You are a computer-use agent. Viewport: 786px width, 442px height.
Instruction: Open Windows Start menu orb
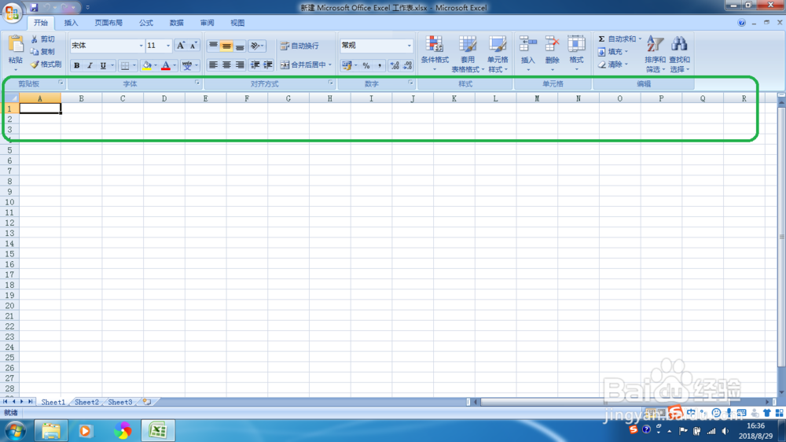pos(15,430)
